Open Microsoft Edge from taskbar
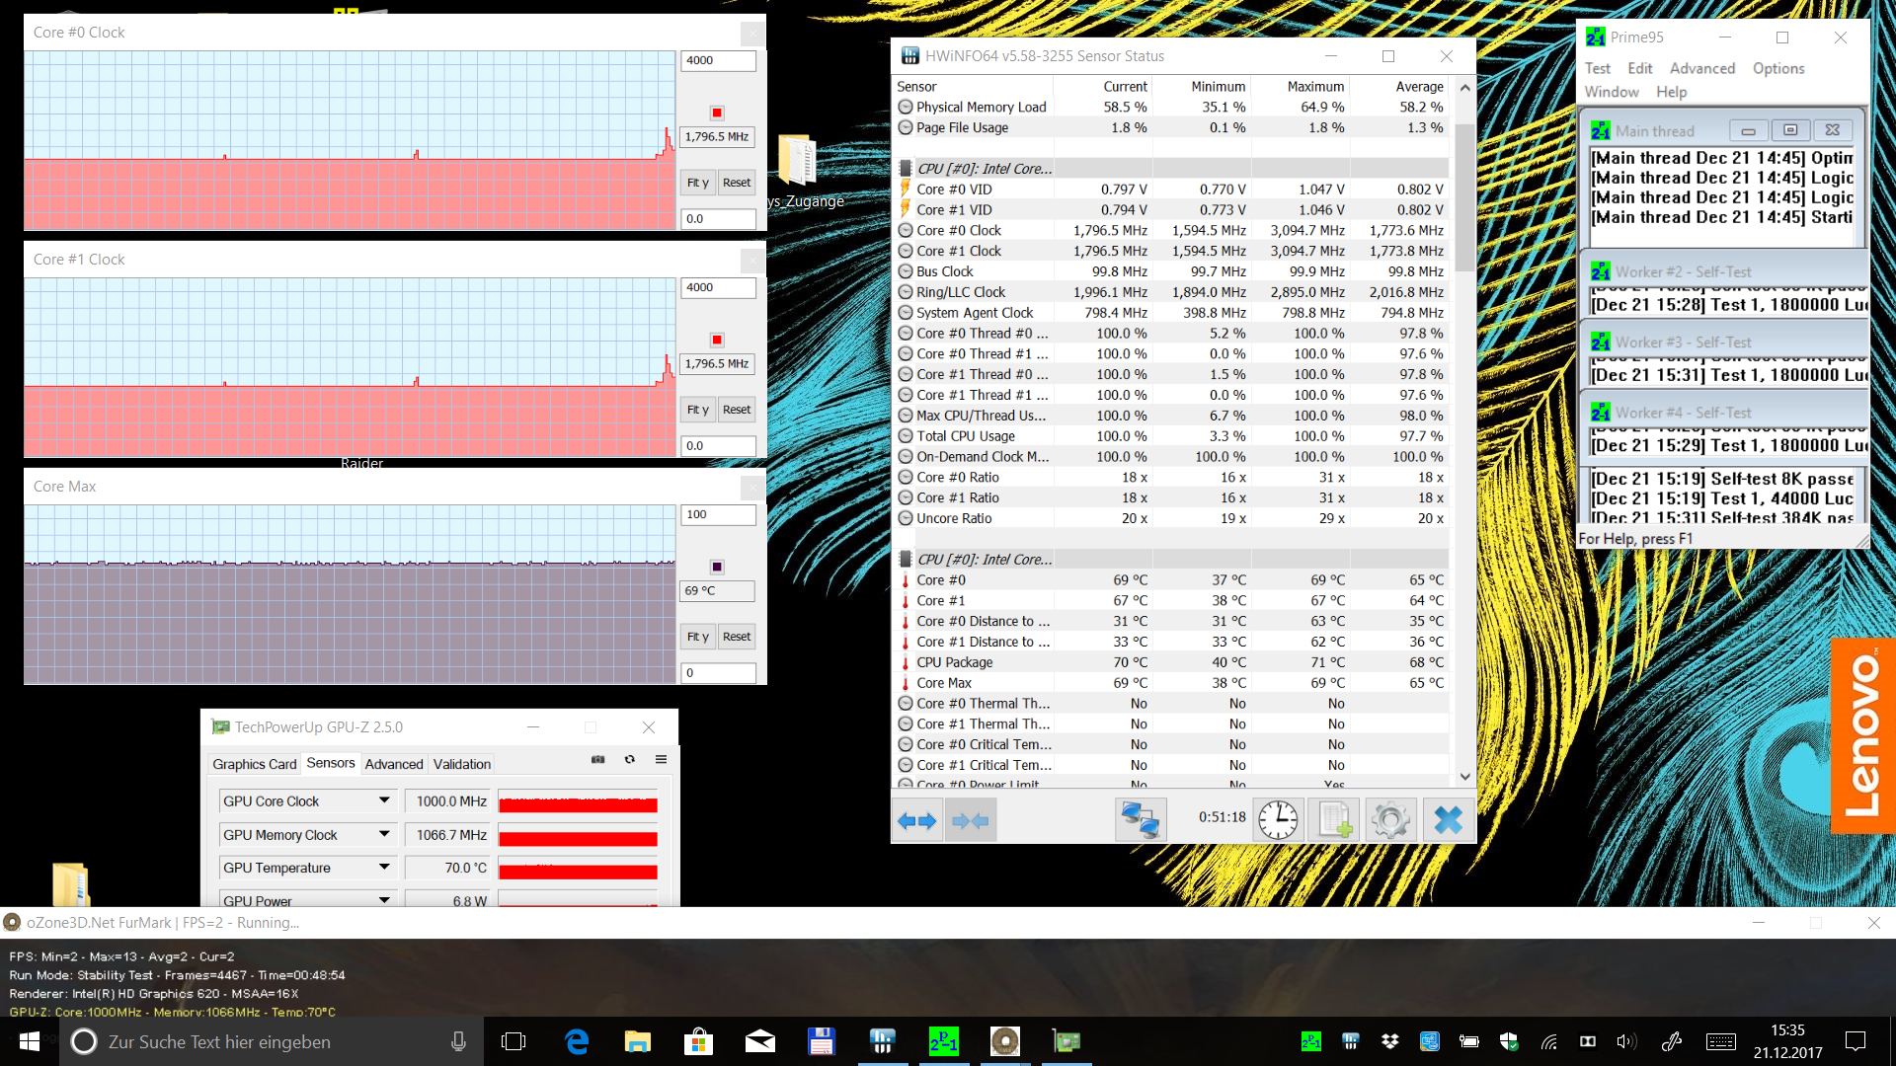This screenshot has width=1896, height=1066. click(x=576, y=1041)
